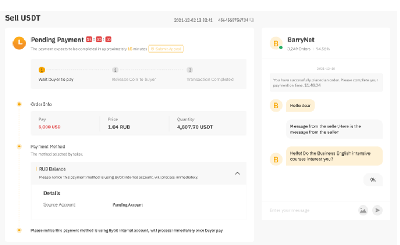The width and height of the screenshot is (400, 245).
Task: Select the step 1 "Wait buyer to pay" circle
Action: [x=41, y=70]
